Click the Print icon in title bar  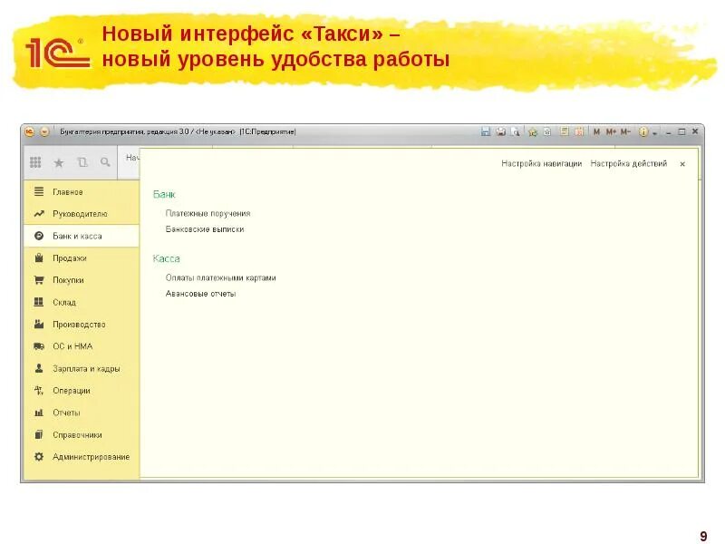pos(501,131)
